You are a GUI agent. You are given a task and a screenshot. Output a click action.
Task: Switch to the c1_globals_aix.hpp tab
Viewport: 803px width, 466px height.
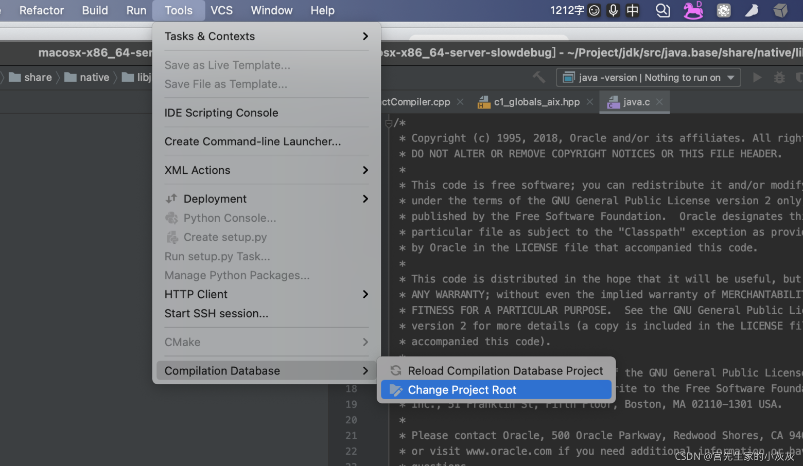(x=537, y=102)
